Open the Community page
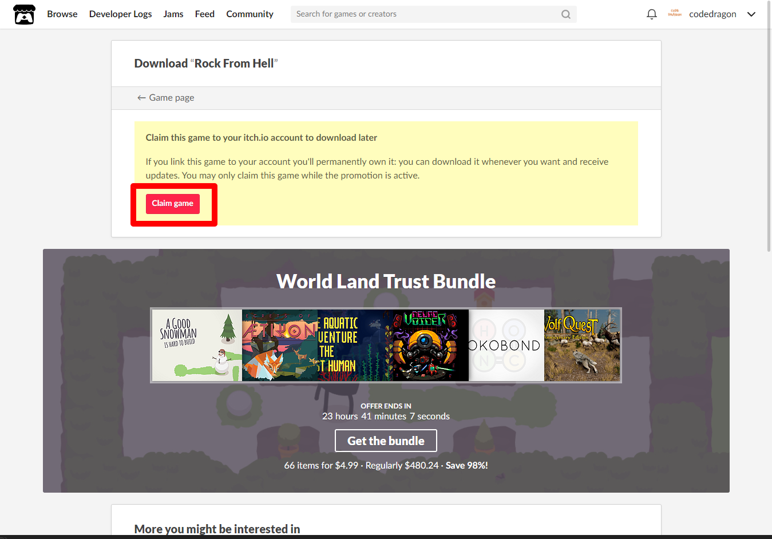The height and width of the screenshot is (539, 772). pyautogui.click(x=250, y=14)
